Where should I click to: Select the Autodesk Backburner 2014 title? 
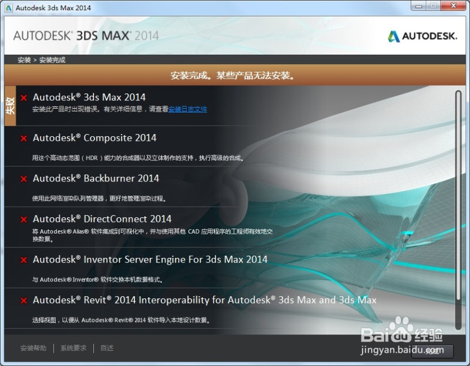click(96, 178)
